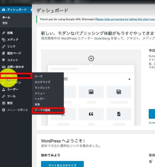Select the image block icon in Gutenberg preview
This screenshot has height=167, width=155.
tap(91, 92)
